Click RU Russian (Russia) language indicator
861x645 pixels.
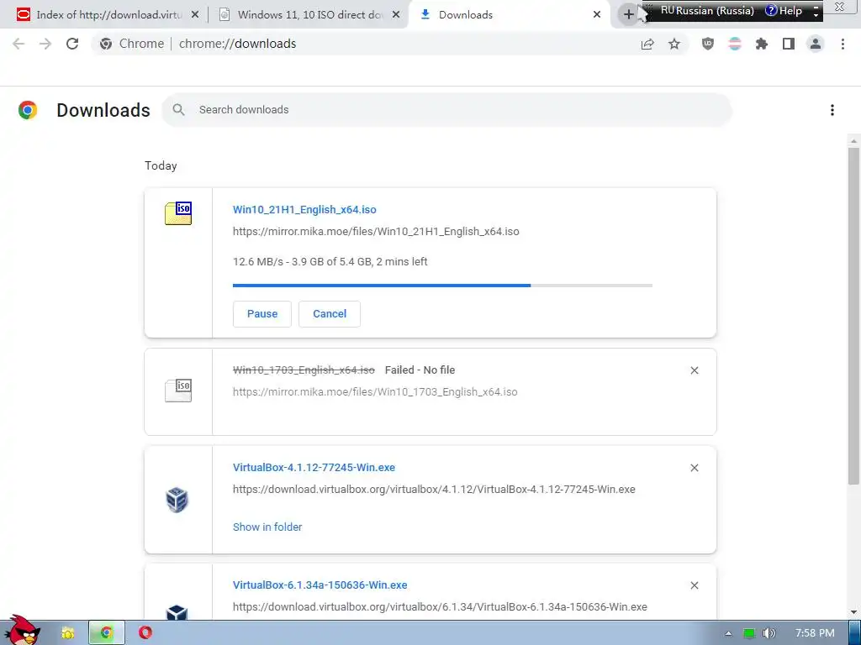point(706,10)
